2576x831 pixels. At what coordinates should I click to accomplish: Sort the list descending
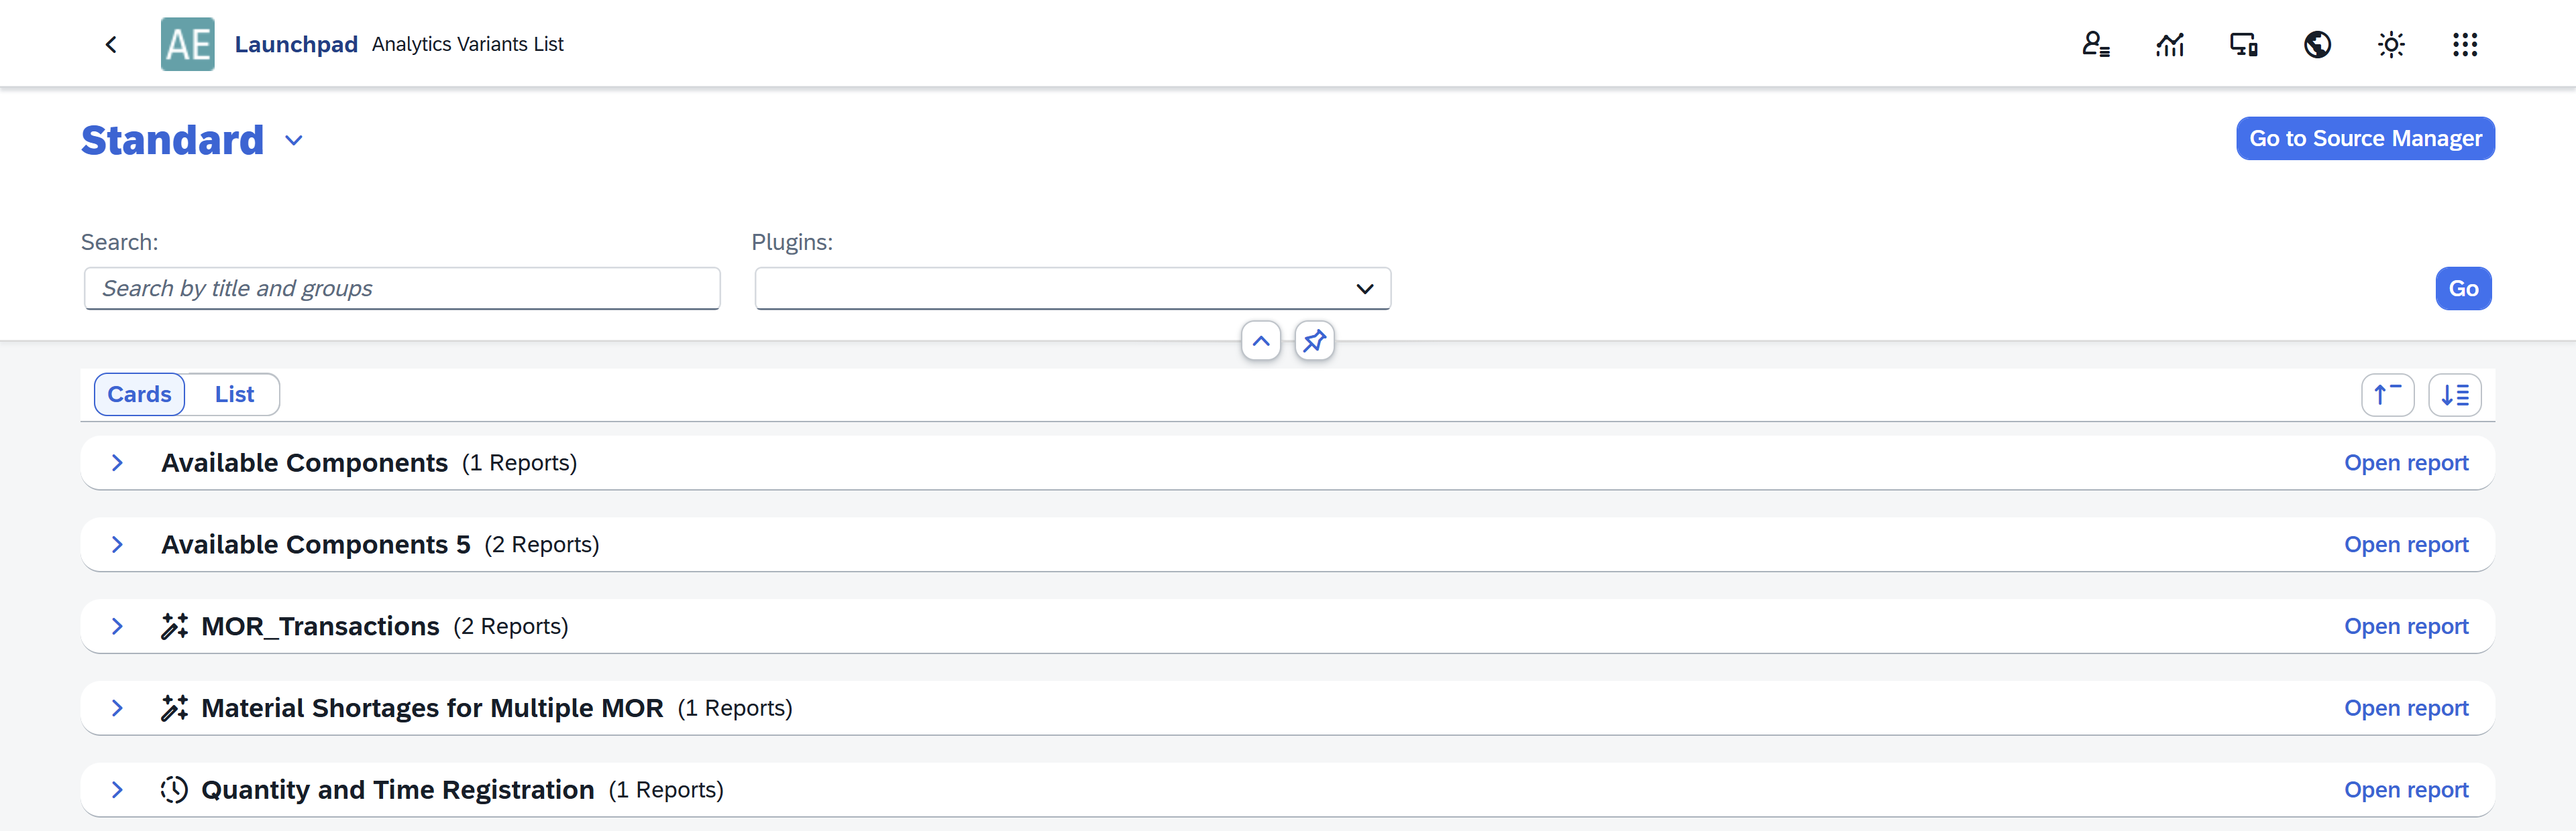coord(2455,395)
